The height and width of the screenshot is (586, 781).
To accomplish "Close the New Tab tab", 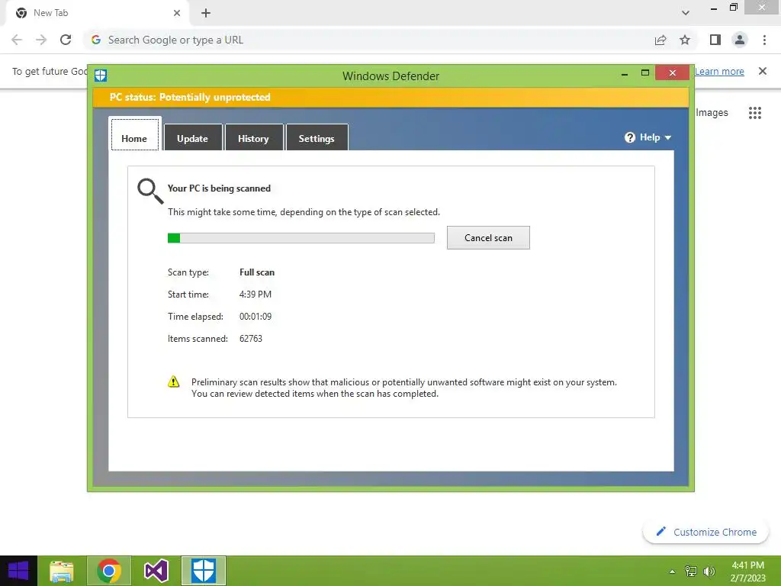I will (177, 13).
